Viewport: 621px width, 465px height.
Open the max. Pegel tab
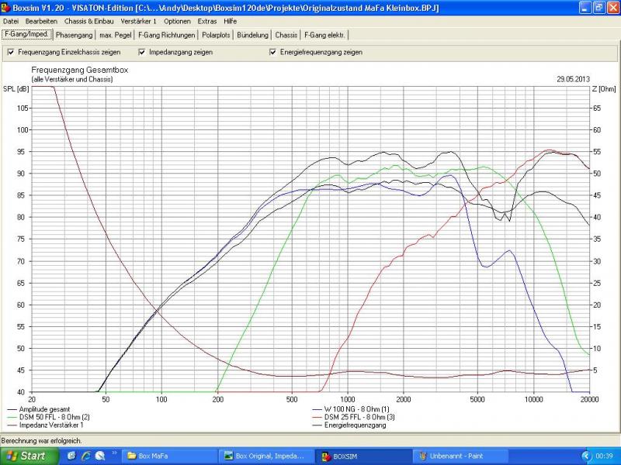116,35
